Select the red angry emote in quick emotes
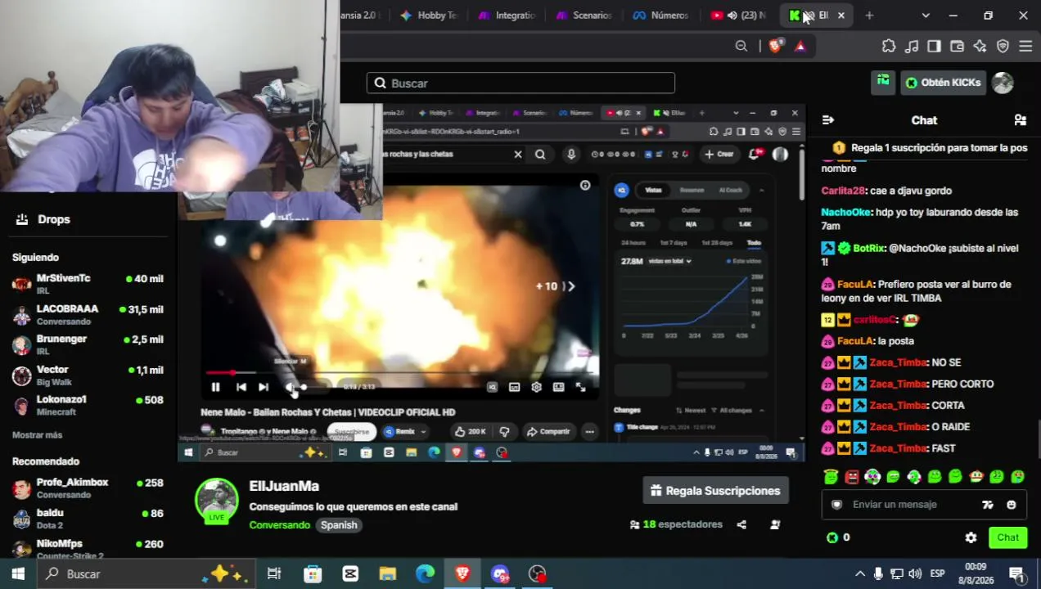 [852, 476]
